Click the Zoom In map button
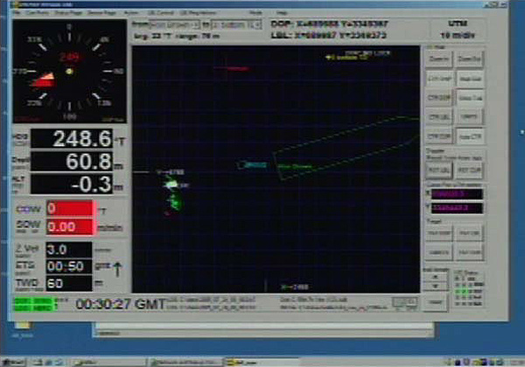This screenshot has width=525, height=367. [438, 59]
